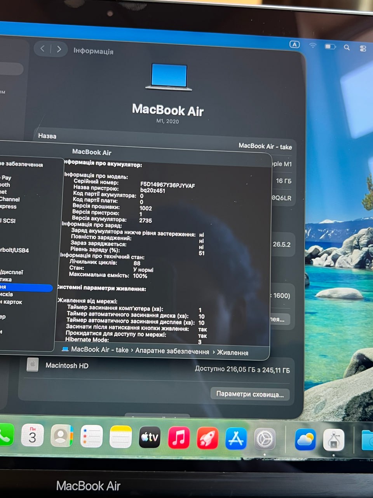Click the memory value '16 ГБ'
Viewport: 373px width, 498px height.
point(284,181)
